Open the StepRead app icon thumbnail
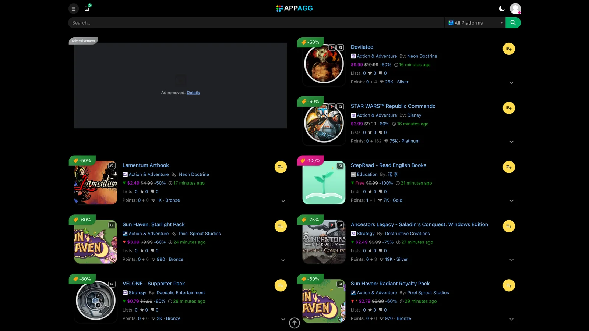This screenshot has width=589, height=331. (324, 183)
